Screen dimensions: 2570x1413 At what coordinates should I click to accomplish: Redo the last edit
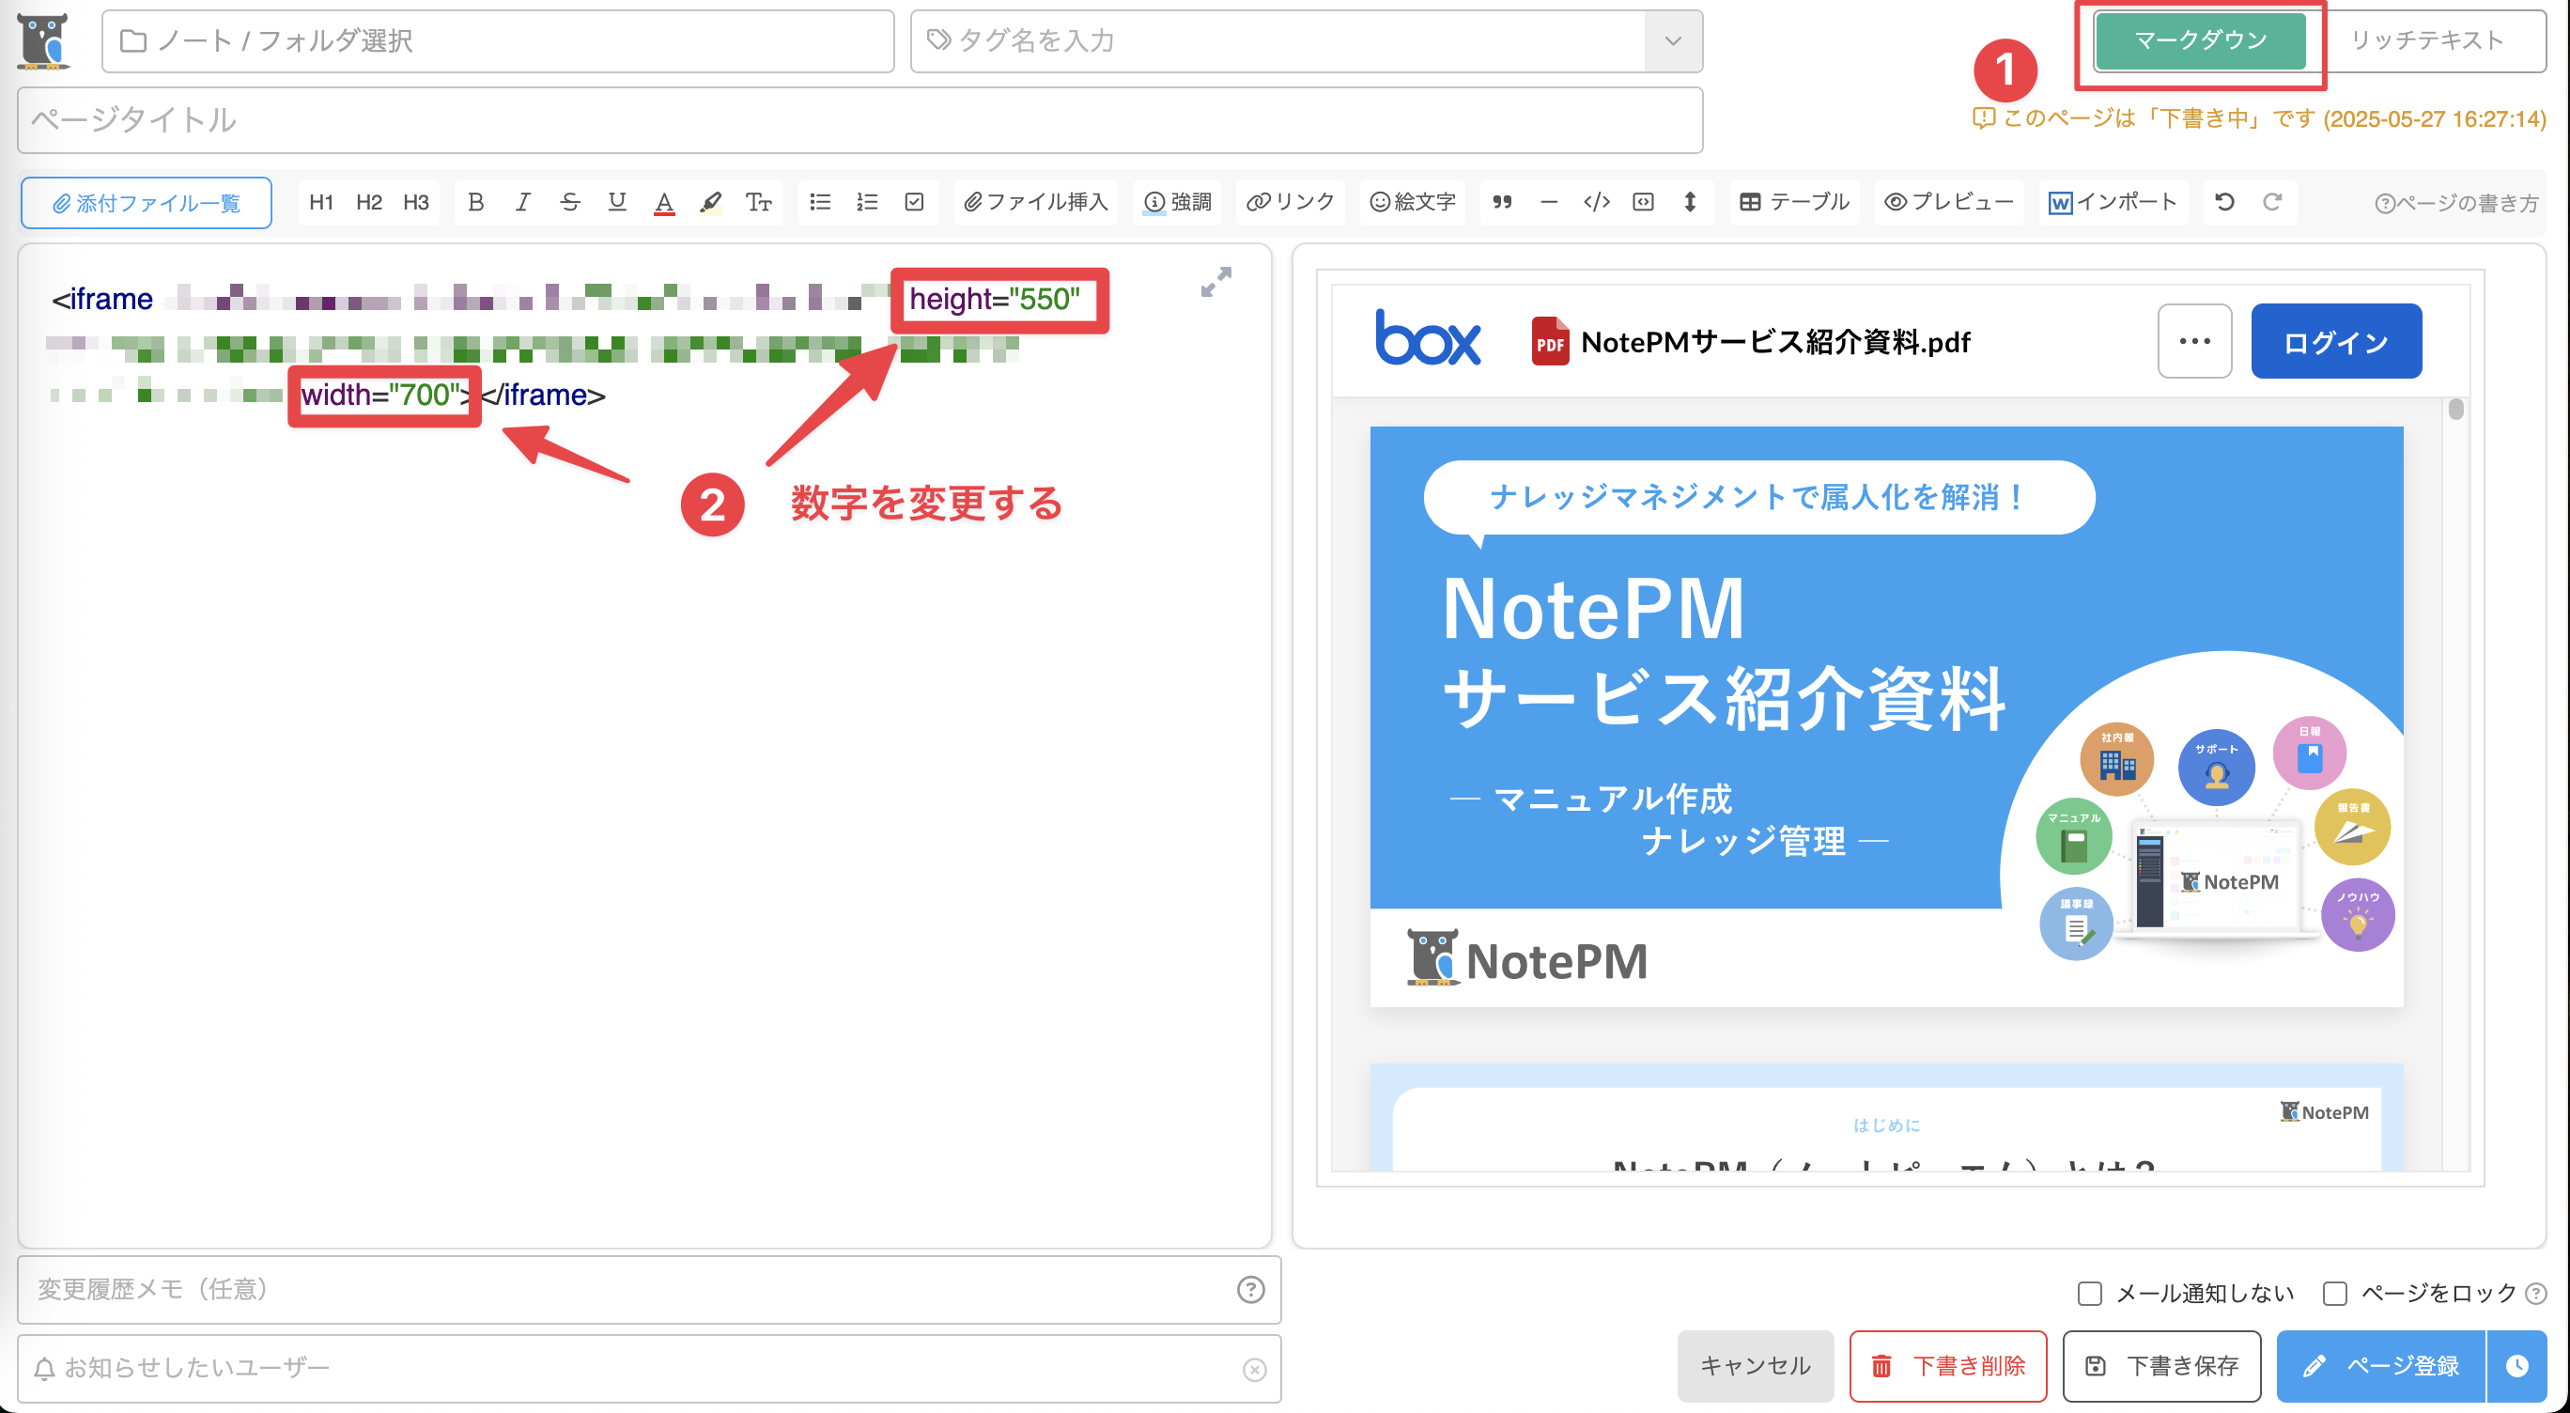click(x=2271, y=203)
